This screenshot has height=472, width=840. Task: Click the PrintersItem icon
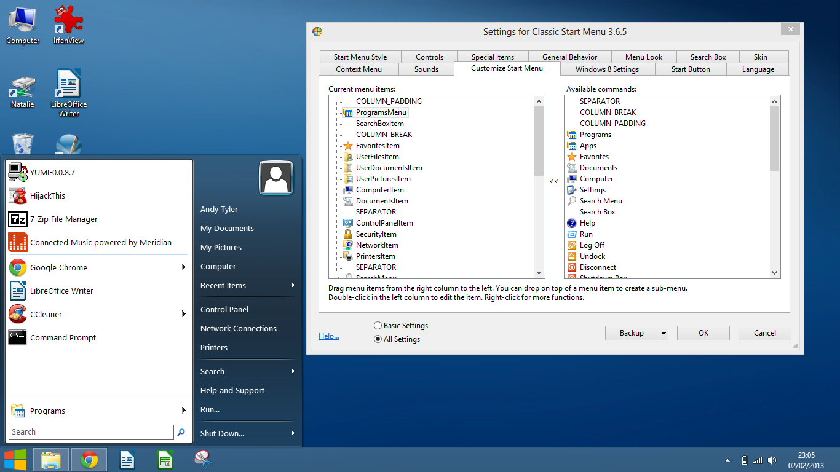click(x=348, y=256)
